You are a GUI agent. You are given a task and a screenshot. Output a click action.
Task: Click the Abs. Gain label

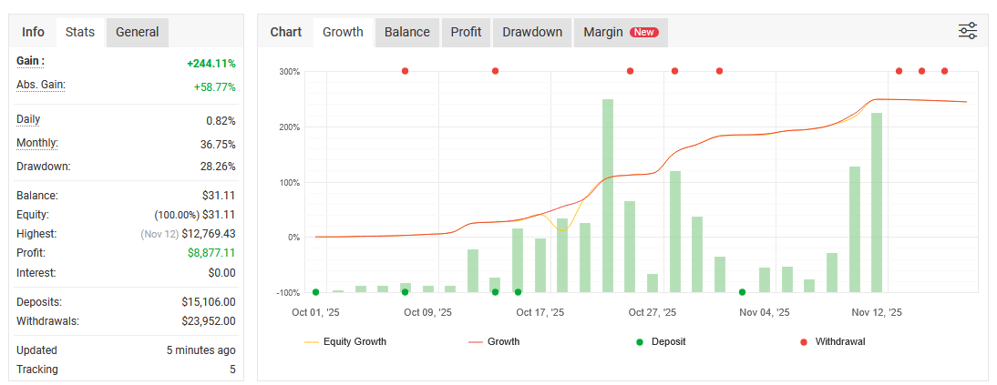pos(41,85)
